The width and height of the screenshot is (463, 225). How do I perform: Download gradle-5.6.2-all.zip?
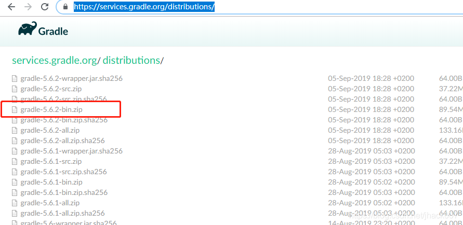coord(50,131)
